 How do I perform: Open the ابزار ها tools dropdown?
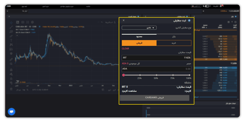[x=17, y=11]
